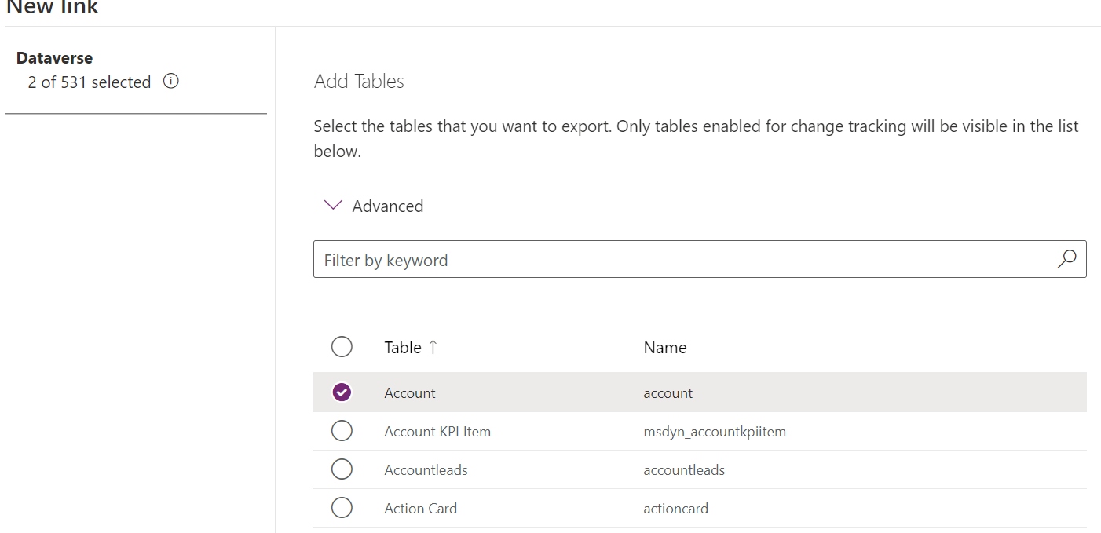Click the sort arrow beside Table header
Image resolution: width=1101 pixels, height=533 pixels.
click(x=433, y=346)
